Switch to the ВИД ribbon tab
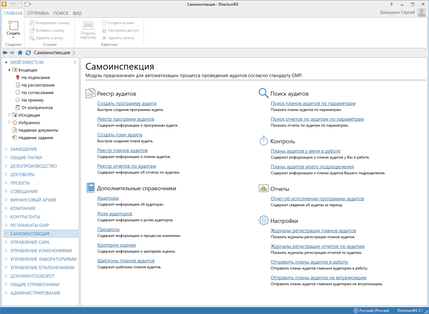 tap(77, 13)
